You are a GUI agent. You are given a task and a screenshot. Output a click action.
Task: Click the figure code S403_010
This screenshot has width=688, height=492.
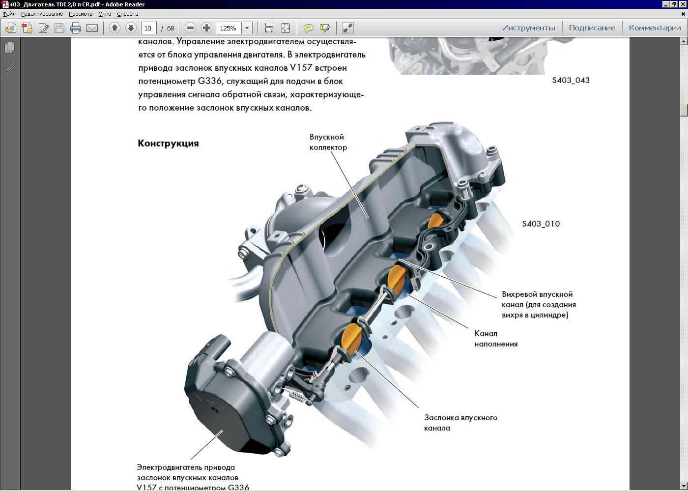[541, 224]
